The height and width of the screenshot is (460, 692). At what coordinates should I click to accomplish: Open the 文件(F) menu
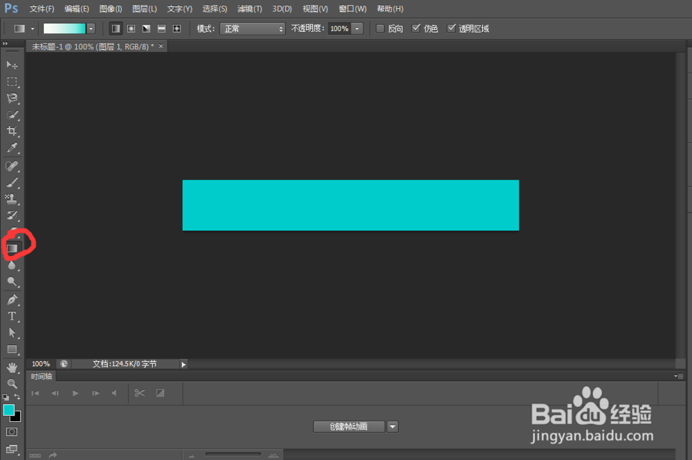tap(42, 9)
